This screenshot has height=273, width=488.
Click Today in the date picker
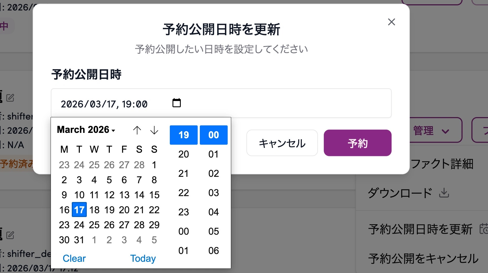click(x=143, y=258)
